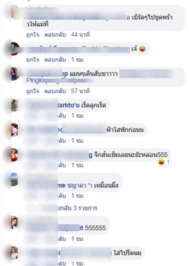Click ถูกใจ under the เจ้ emoji comment
Screen dimensions: 189x266
coord(33,60)
